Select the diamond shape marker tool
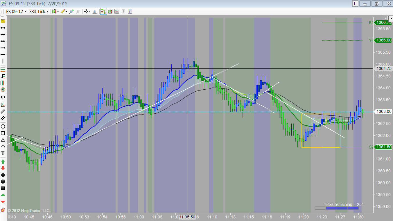Screen dimensions: 393x221 tap(3, 175)
